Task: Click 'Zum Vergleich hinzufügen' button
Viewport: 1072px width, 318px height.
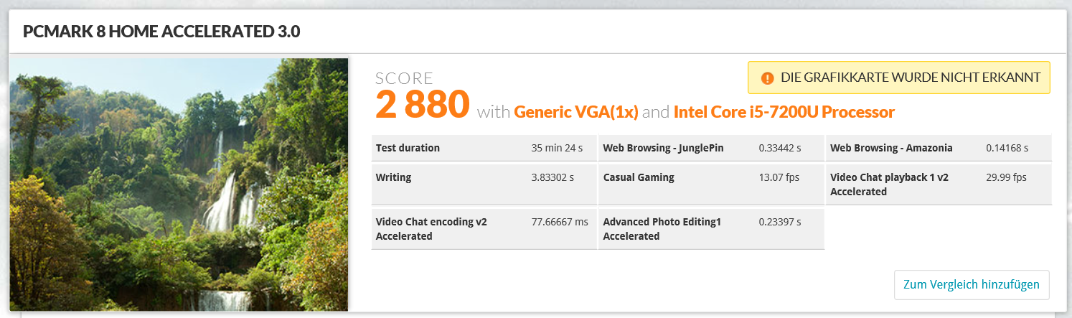Action: (x=971, y=284)
